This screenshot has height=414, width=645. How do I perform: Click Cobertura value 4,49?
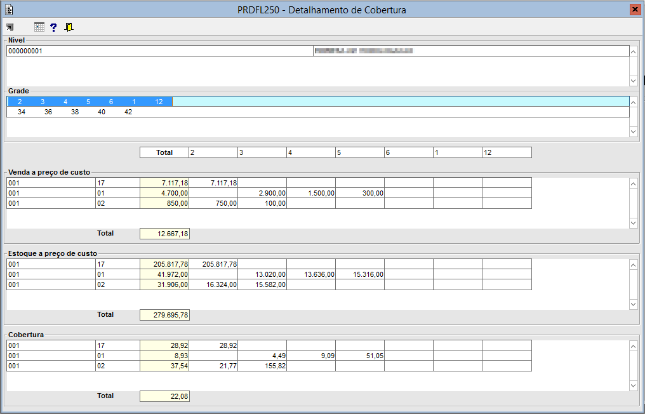(x=262, y=356)
